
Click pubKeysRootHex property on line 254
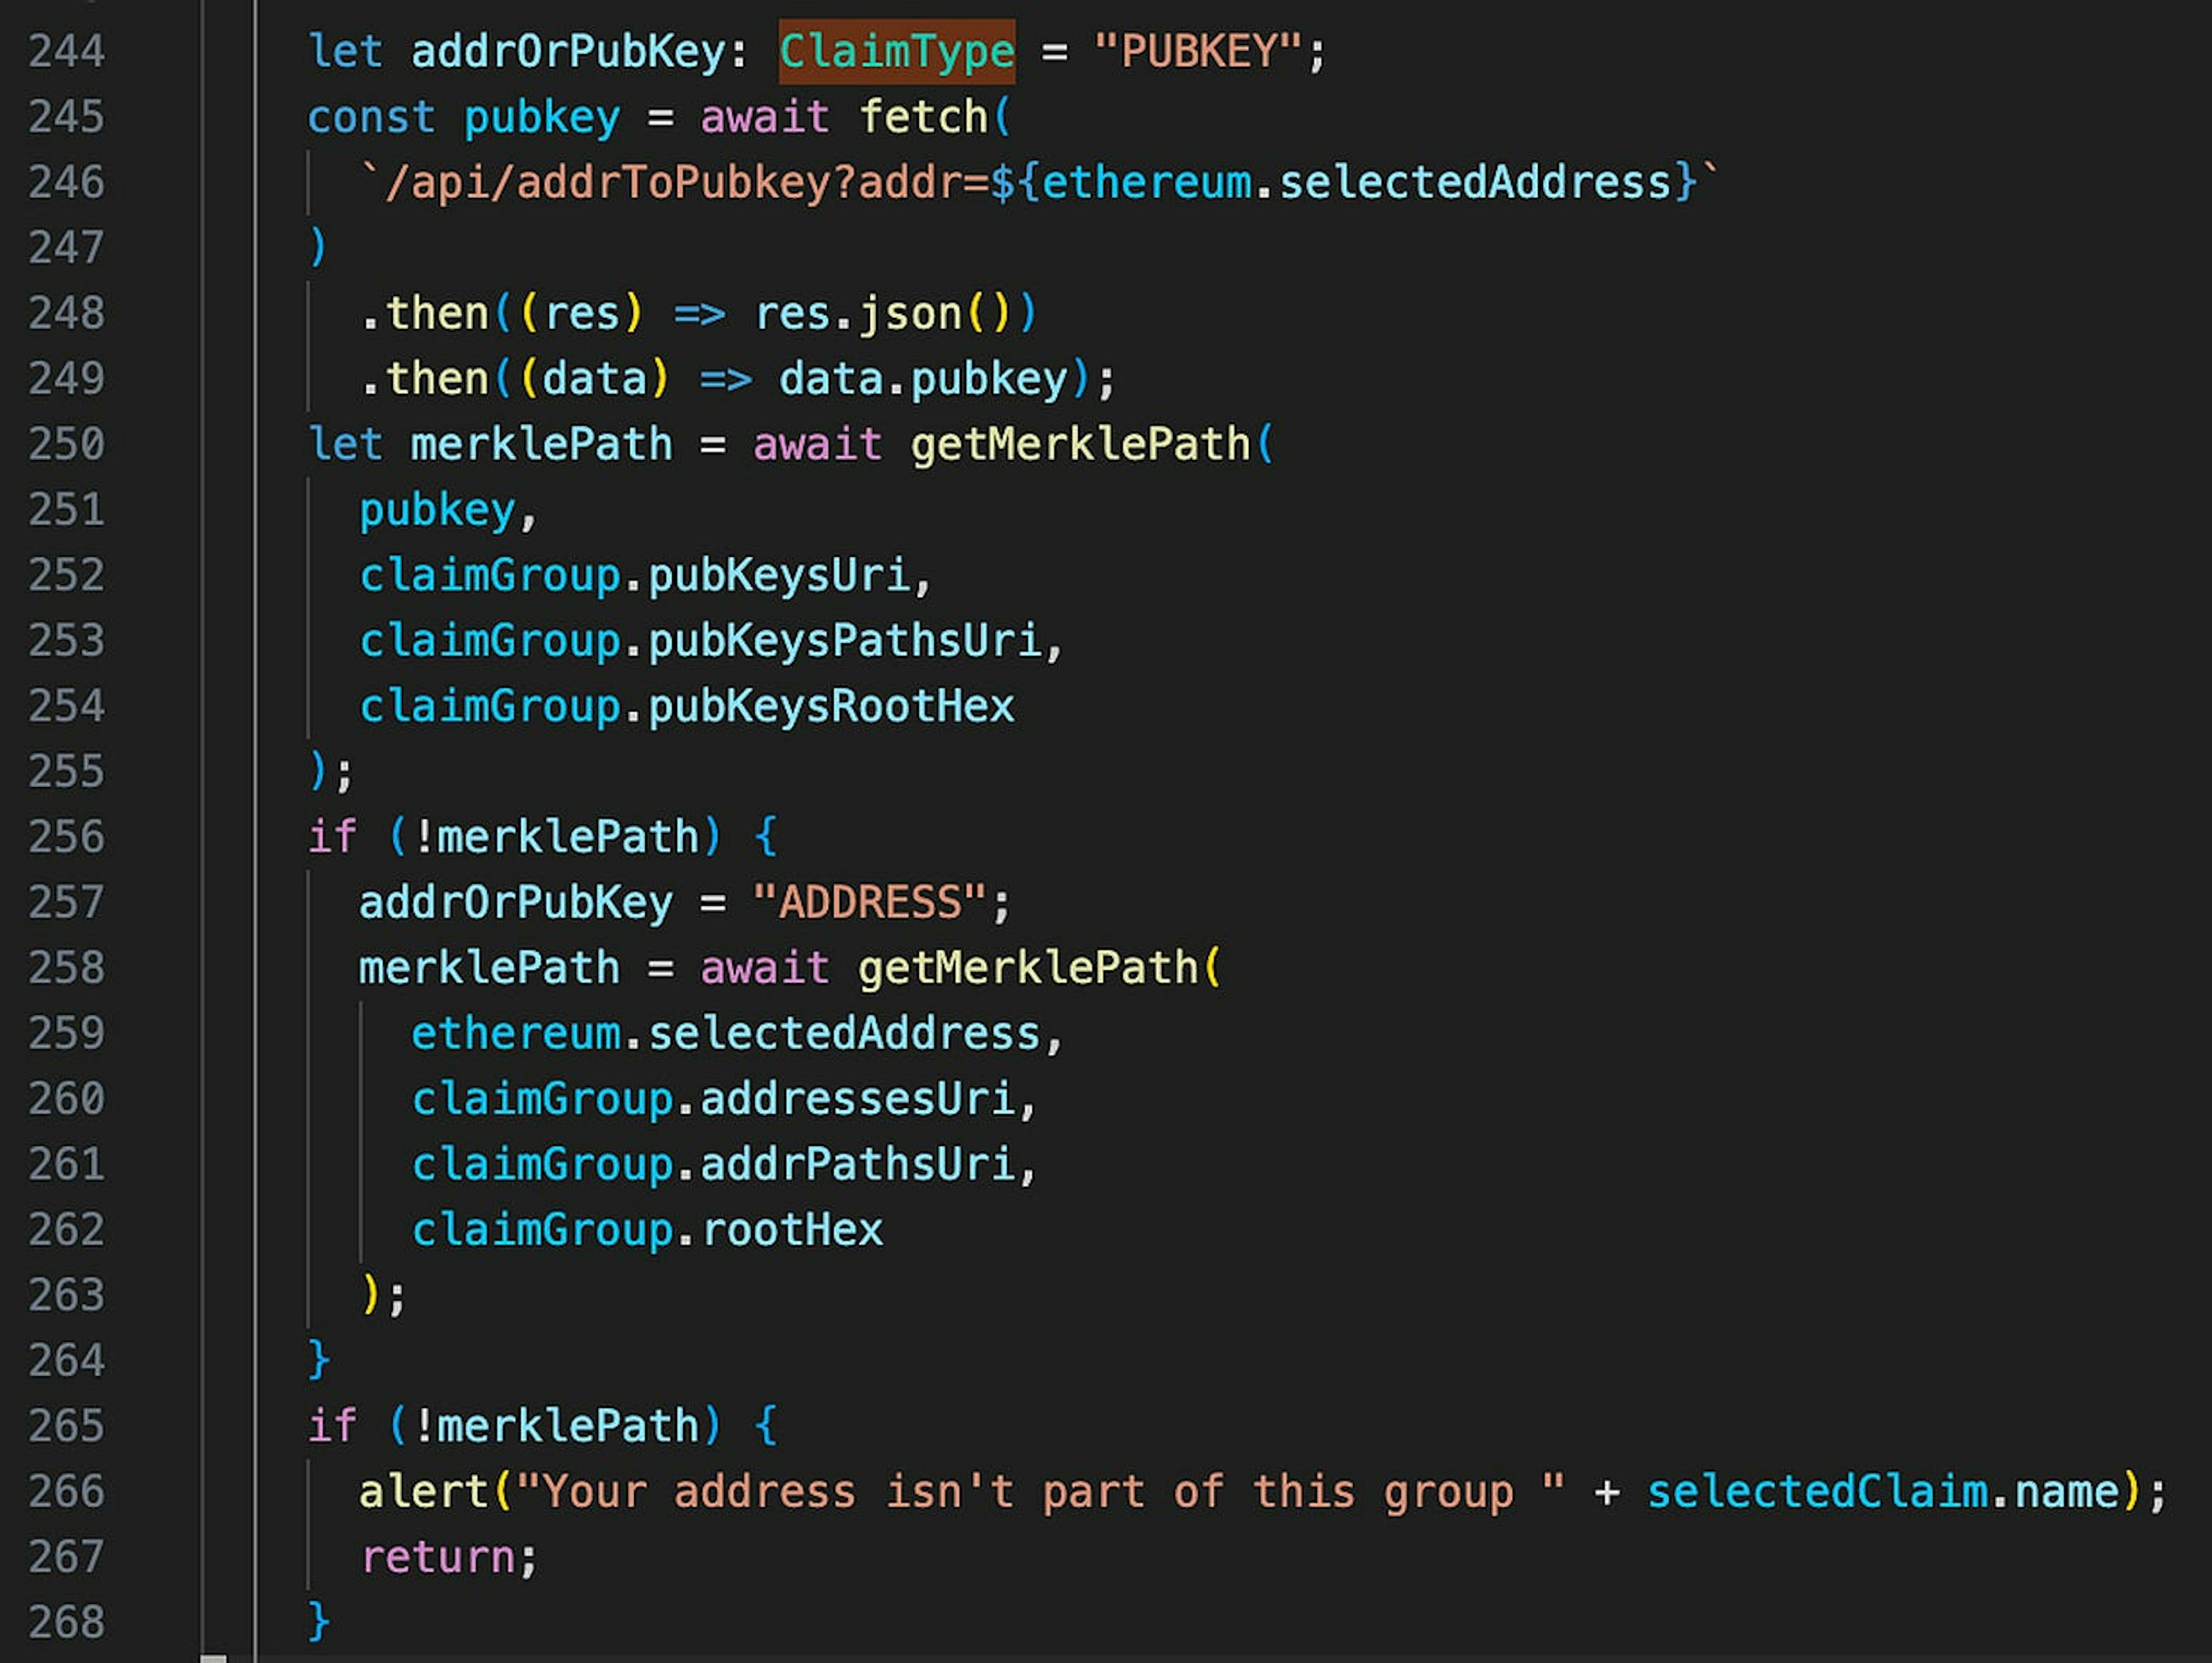click(831, 707)
